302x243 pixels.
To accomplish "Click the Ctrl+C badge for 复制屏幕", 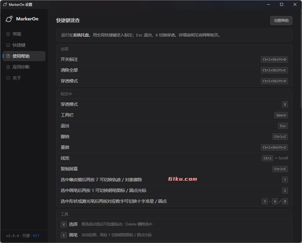I will coord(280,169).
